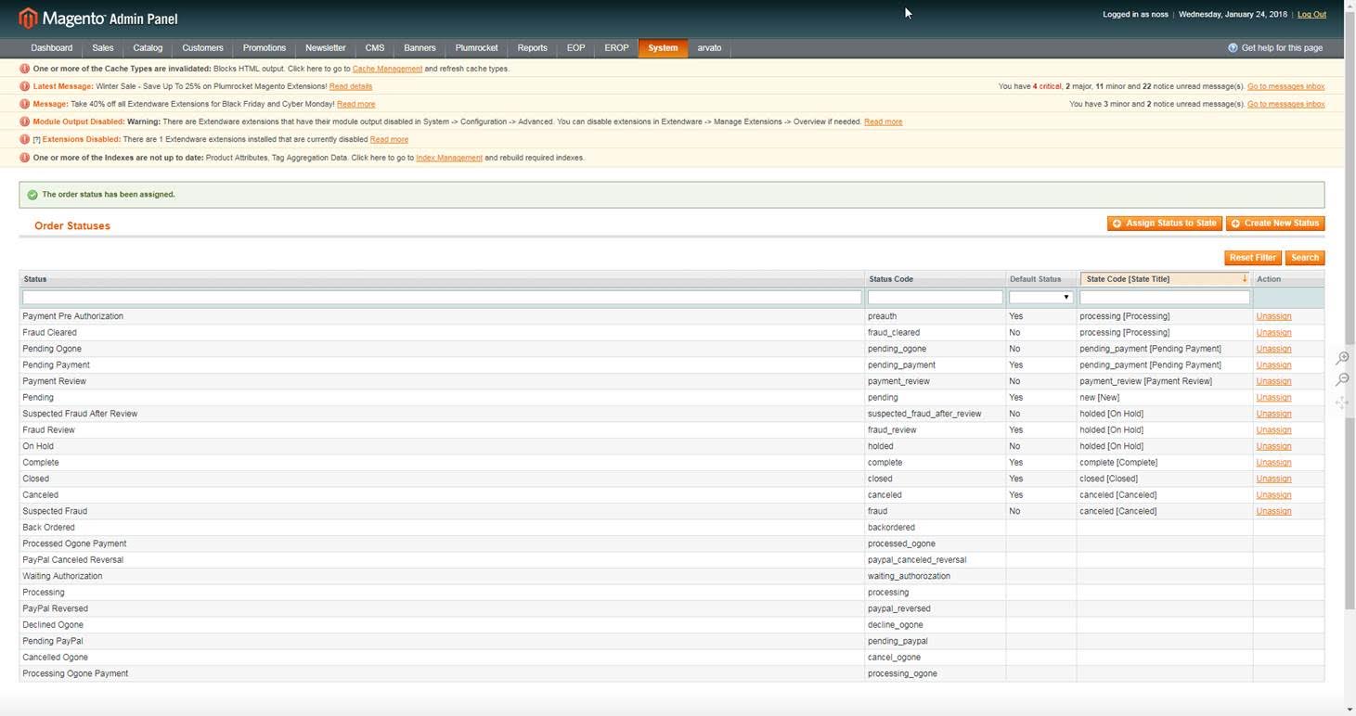
Task: Click Processing Ogone Payment status row
Action: 672,673
